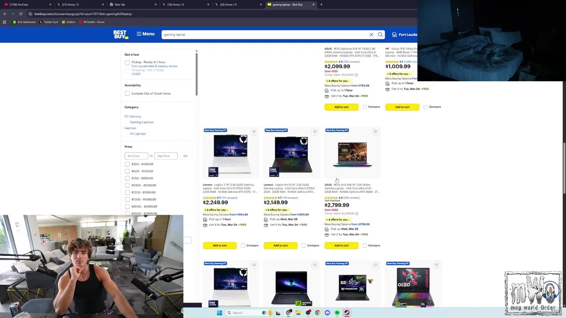Open the All Laptops category link
The image size is (566, 318).
tap(138, 134)
